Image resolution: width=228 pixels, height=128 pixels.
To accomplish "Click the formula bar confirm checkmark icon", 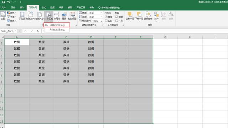I will [x=32, y=31].
